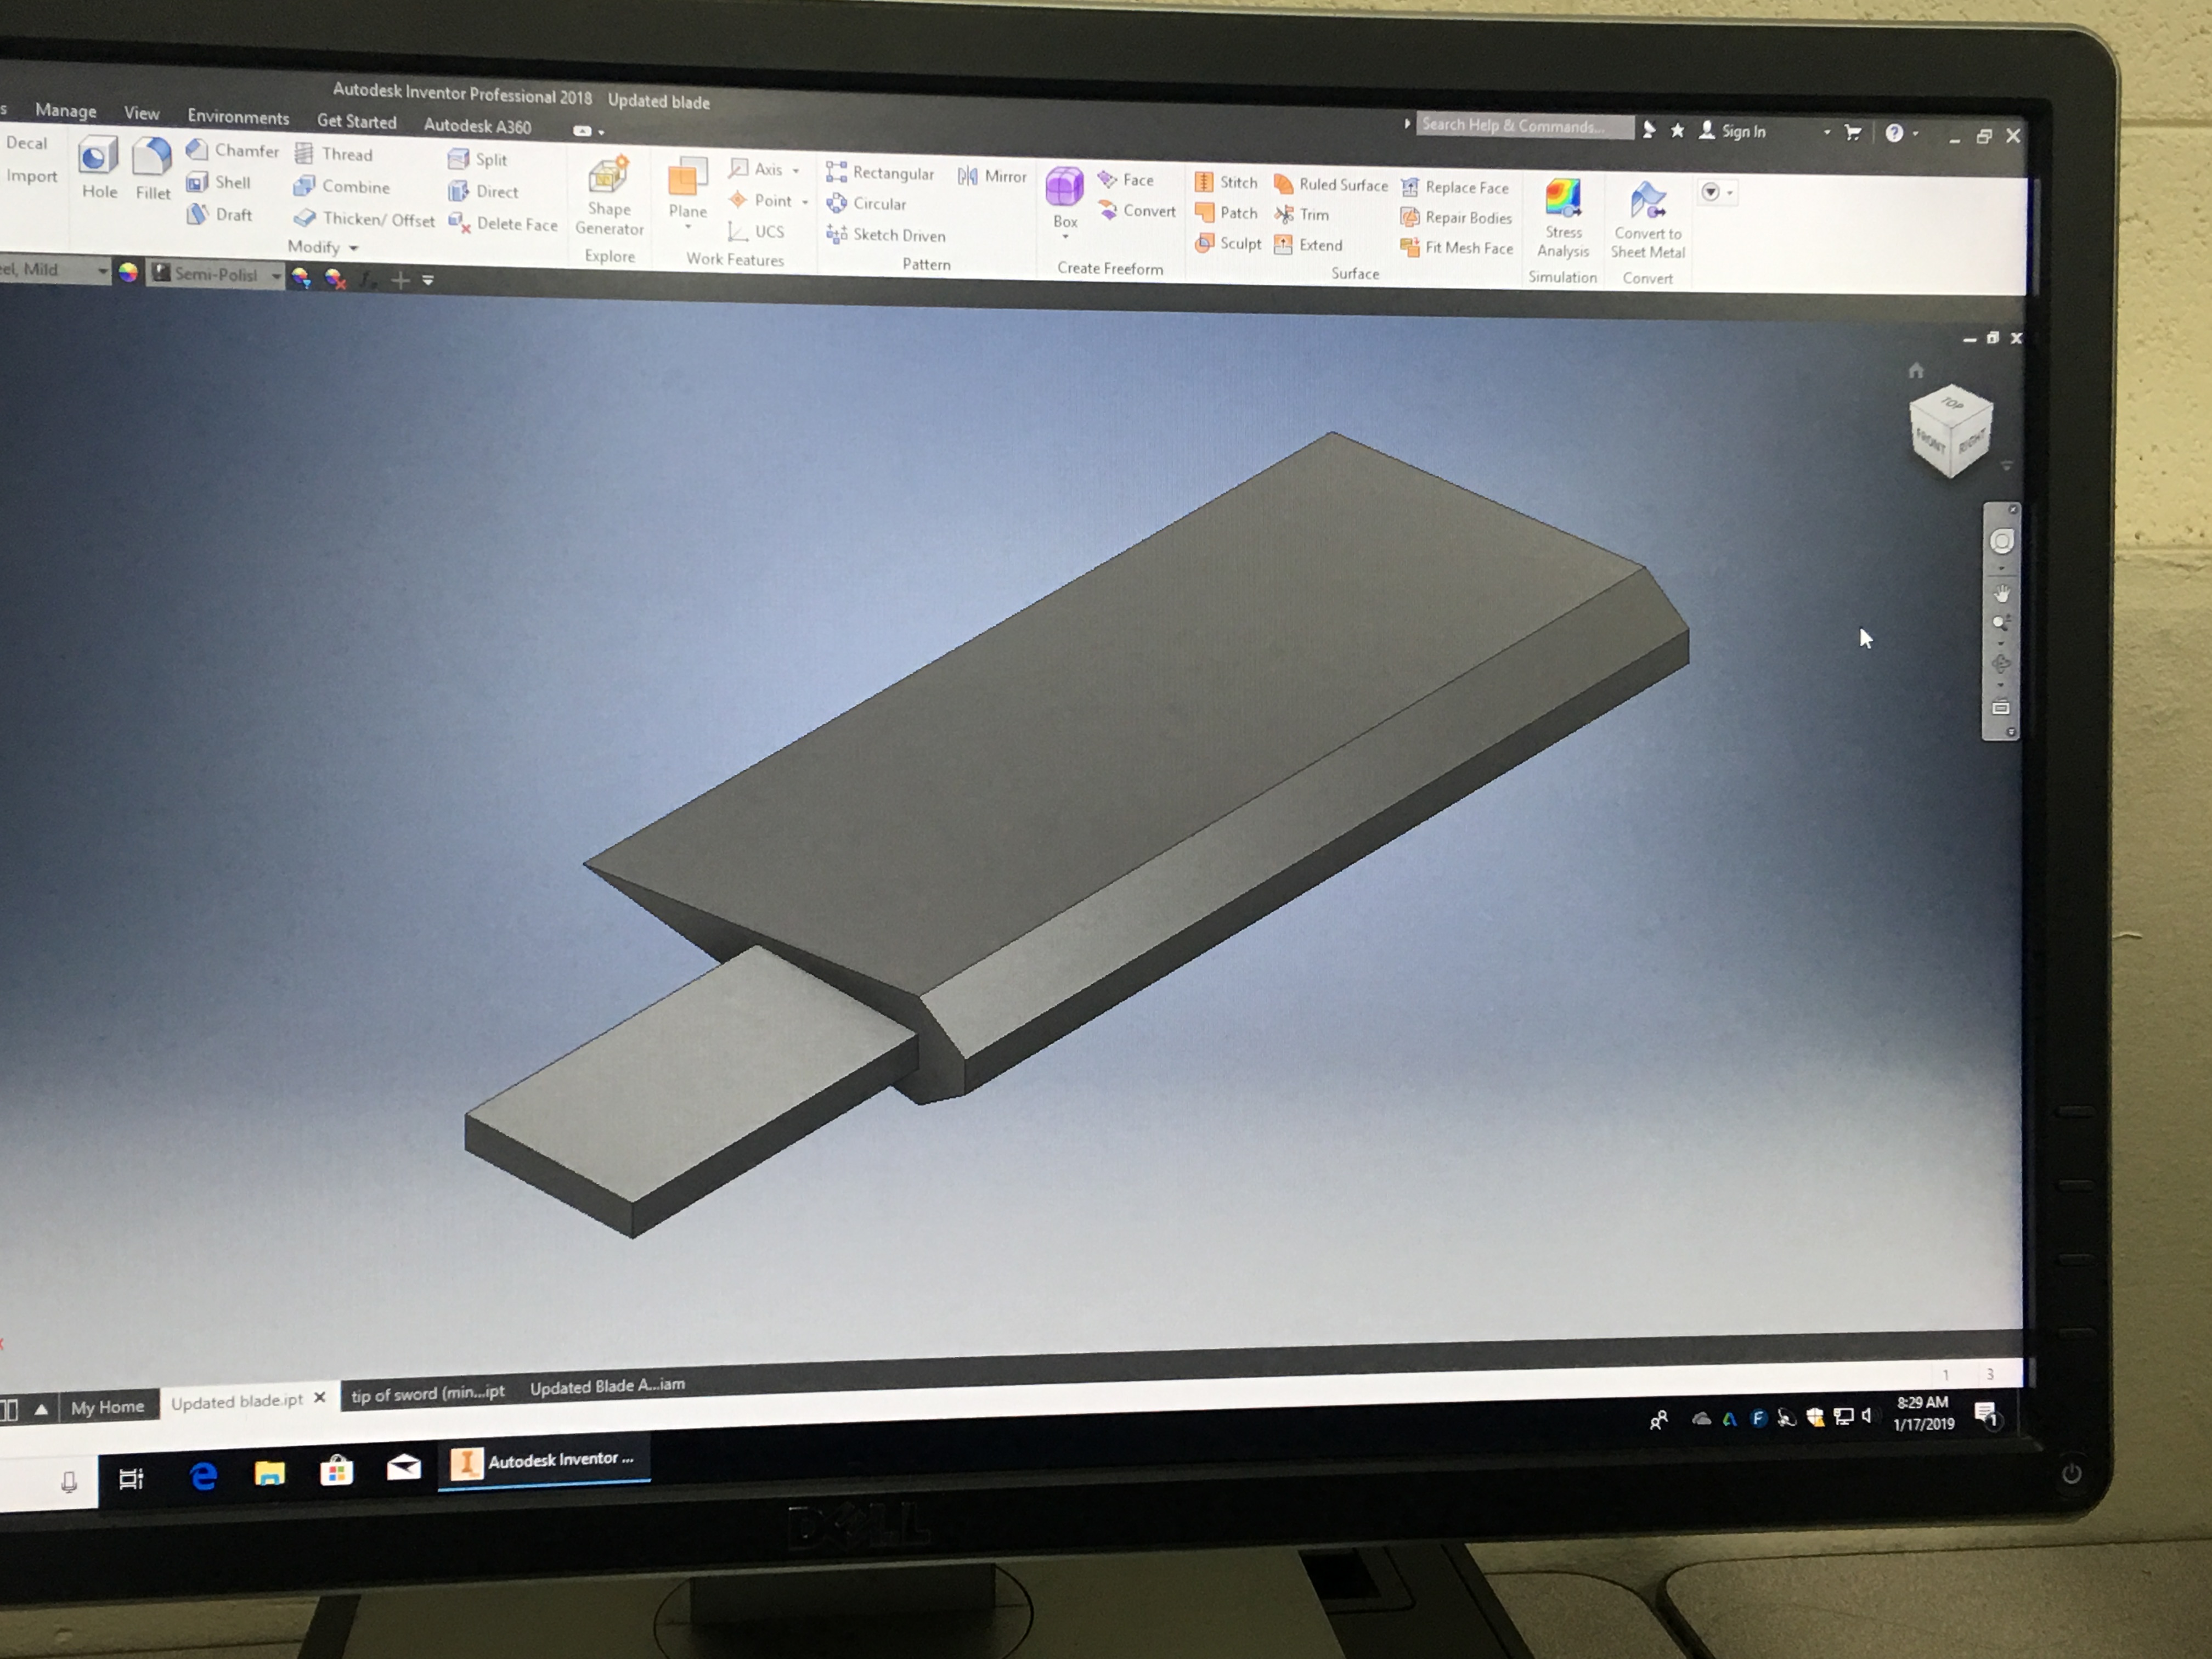Open the Environments ribbon tab
Viewport: 2212px width, 1659px height.
pos(238,117)
